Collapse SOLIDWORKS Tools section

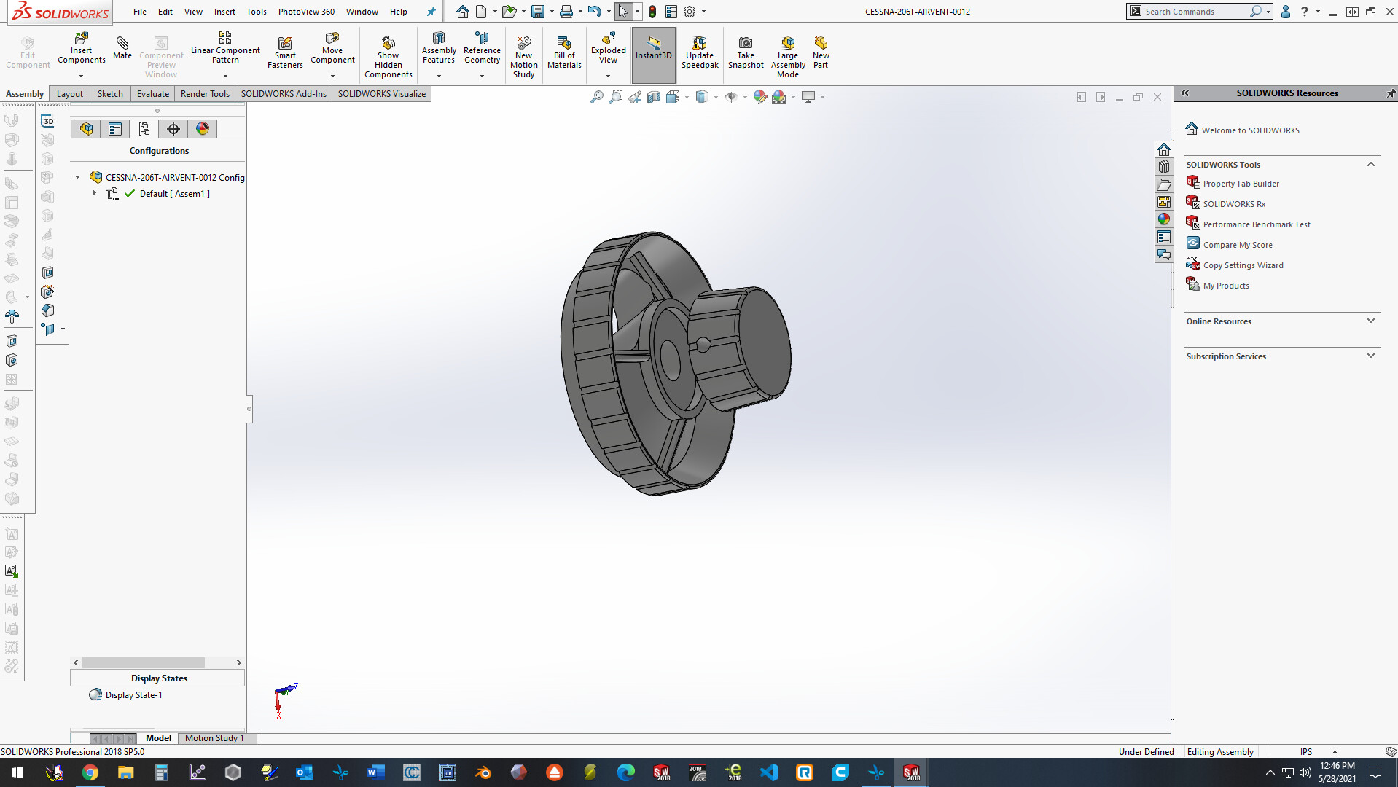click(x=1371, y=165)
